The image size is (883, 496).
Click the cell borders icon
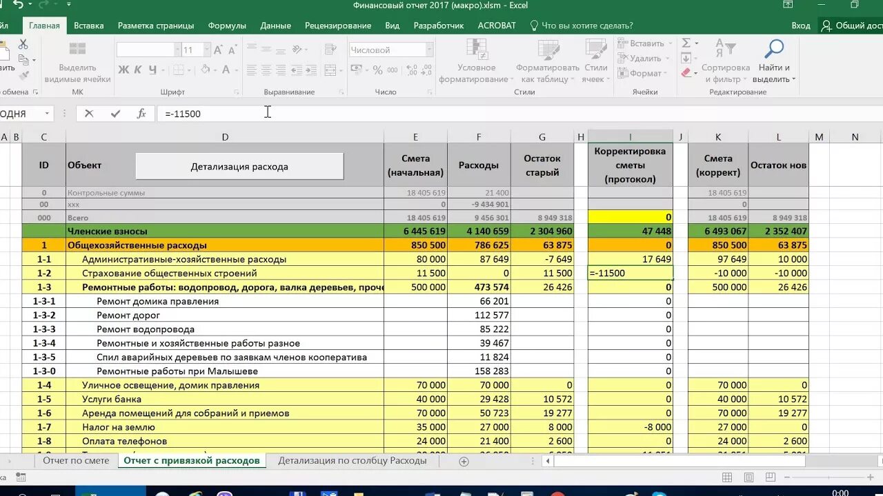178,70
